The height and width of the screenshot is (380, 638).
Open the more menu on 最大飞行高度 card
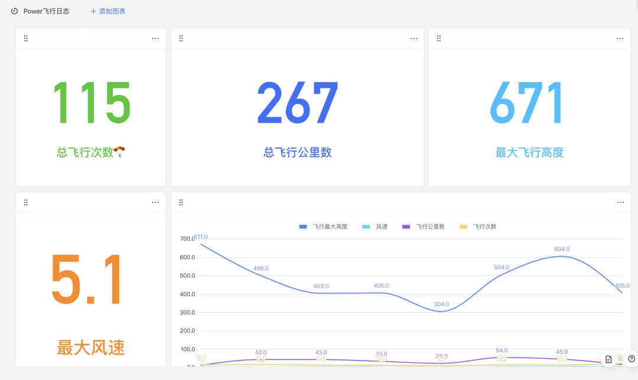pyautogui.click(x=620, y=38)
